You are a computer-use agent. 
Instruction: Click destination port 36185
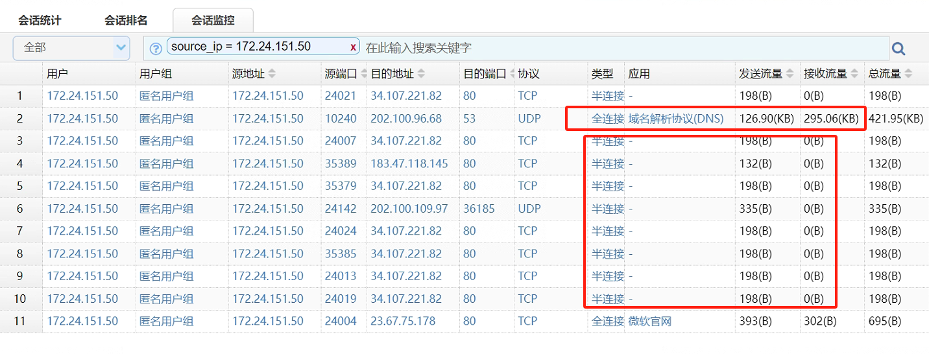[x=479, y=209]
